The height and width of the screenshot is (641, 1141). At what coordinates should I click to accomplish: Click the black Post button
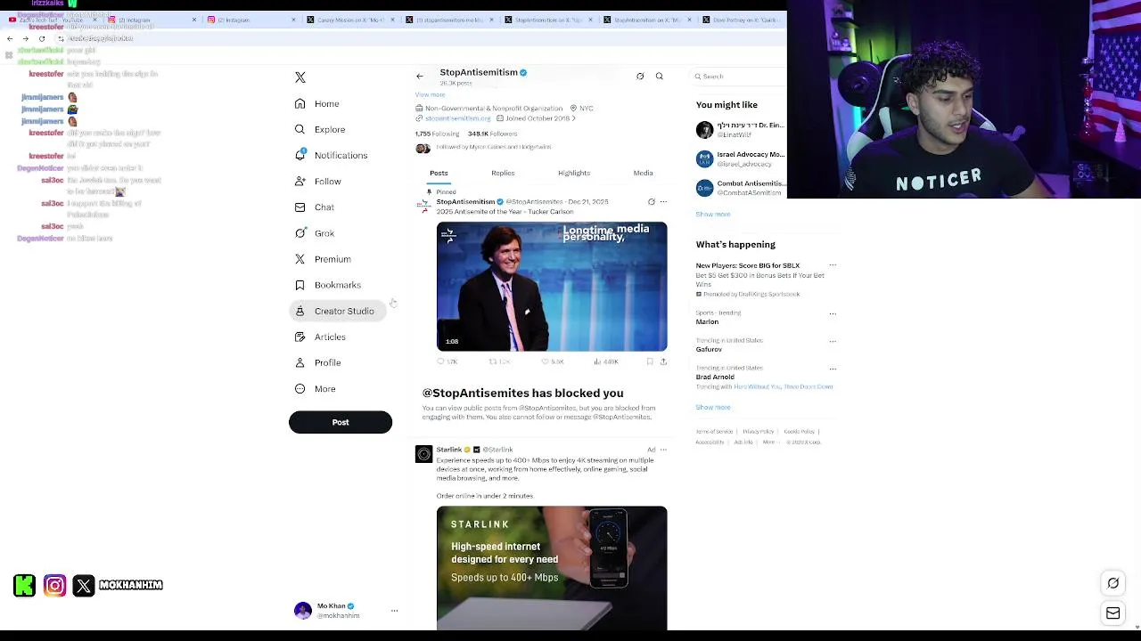coord(341,422)
